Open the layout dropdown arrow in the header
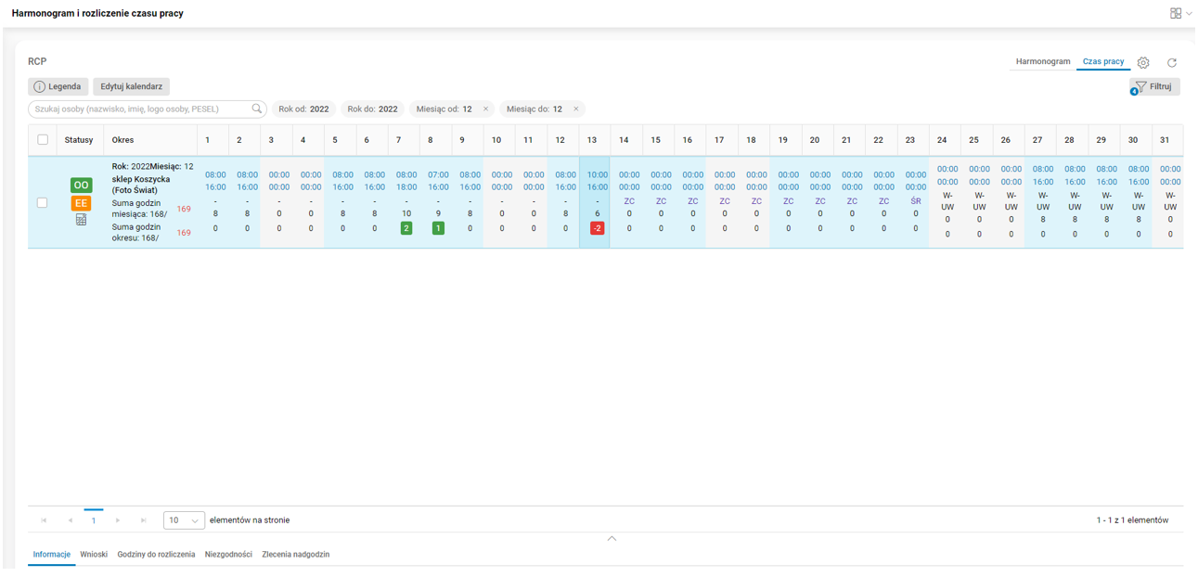The image size is (1198, 577). 1190,14
